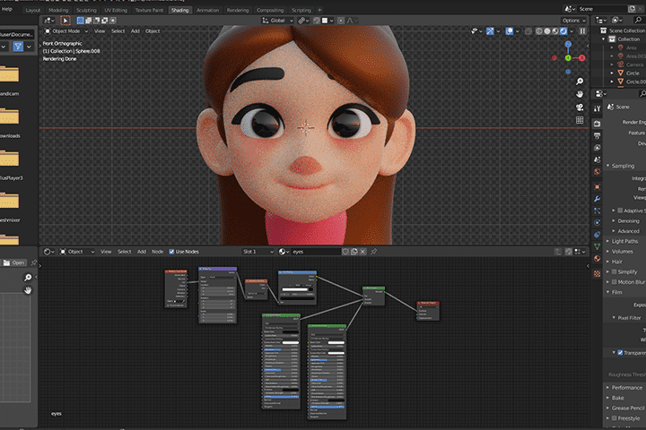The height and width of the screenshot is (430, 646).
Task: Open the View Layer properties tab icon
Action: point(597,147)
